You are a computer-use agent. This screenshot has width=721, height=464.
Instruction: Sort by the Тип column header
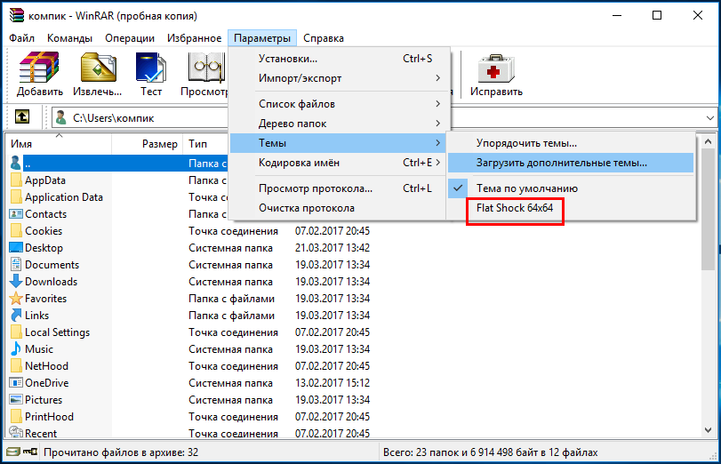click(205, 144)
